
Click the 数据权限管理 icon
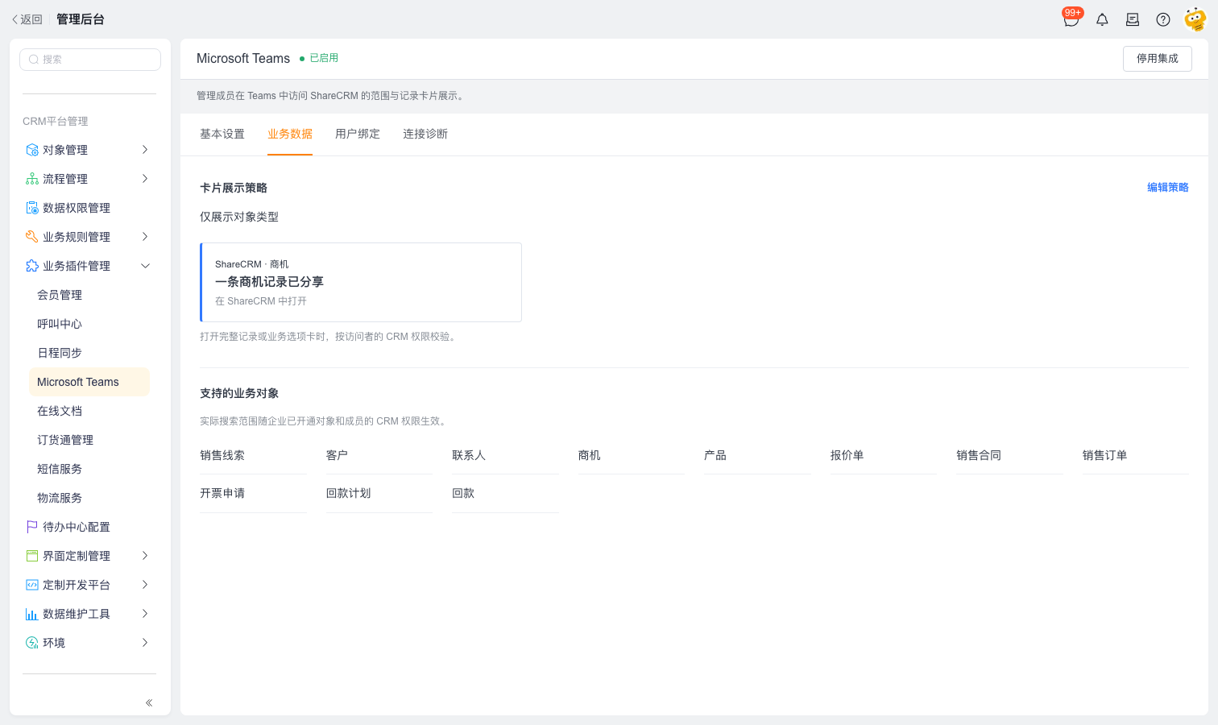click(x=32, y=208)
